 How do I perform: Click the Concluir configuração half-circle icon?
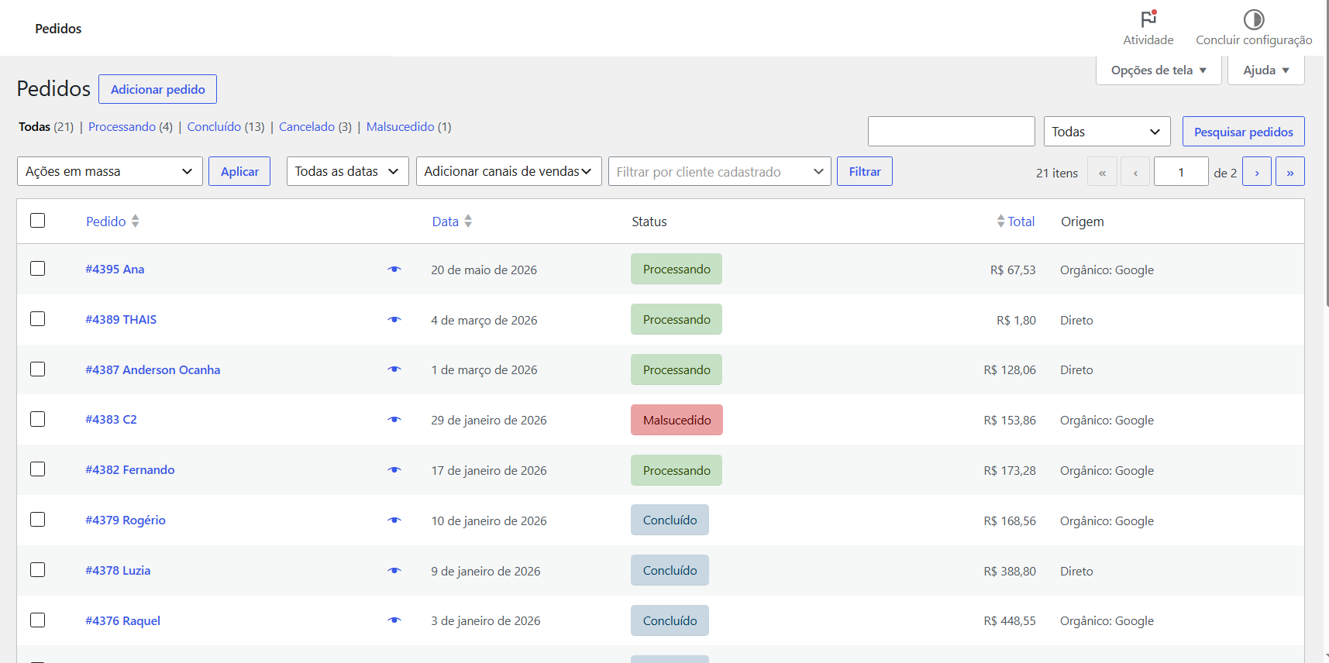[x=1254, y=19]
